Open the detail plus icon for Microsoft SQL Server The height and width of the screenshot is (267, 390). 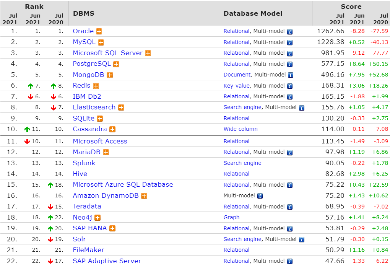148,53
